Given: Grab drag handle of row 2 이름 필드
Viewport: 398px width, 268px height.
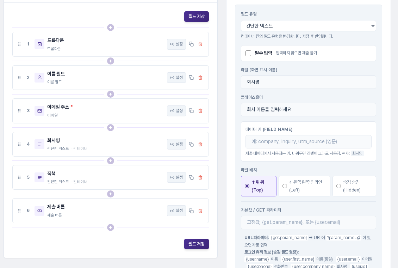Looking at the screenshot, I should [x=19, y=78].
